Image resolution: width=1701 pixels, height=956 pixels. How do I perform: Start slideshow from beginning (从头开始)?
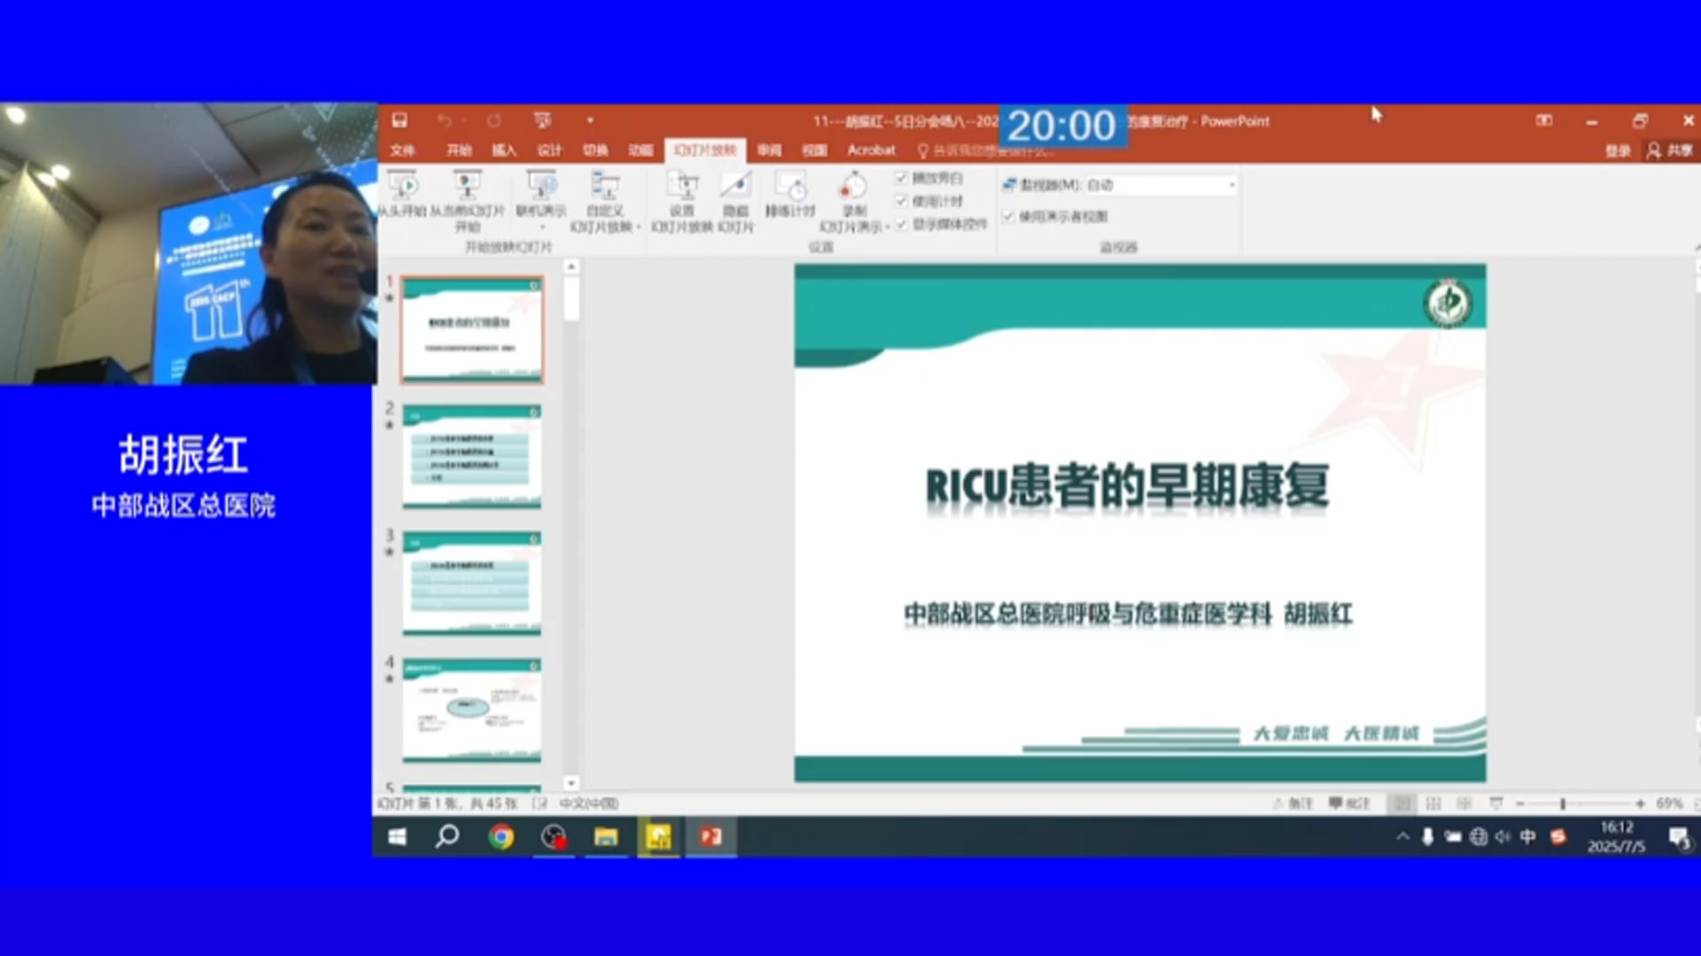point(404,188)
